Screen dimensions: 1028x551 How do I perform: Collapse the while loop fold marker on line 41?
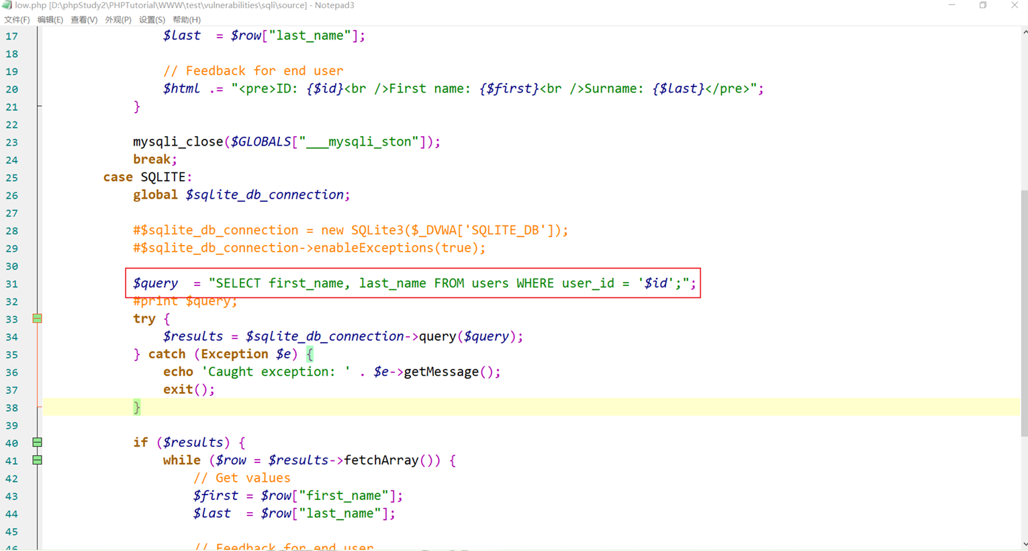click(x=38, y=460)
